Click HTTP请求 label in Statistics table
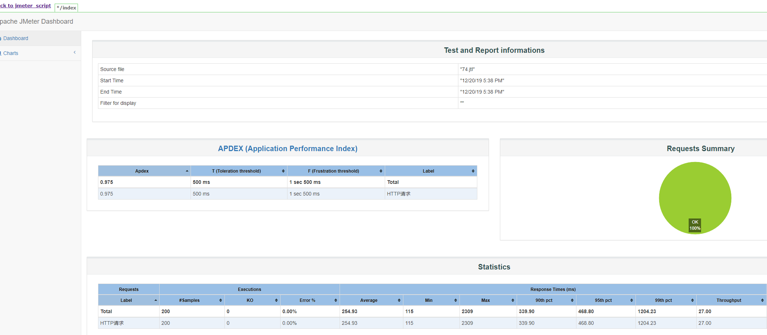The image size is (767, 335). (112, 323)
